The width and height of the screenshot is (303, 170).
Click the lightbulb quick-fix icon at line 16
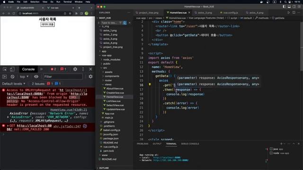point(150,85)
